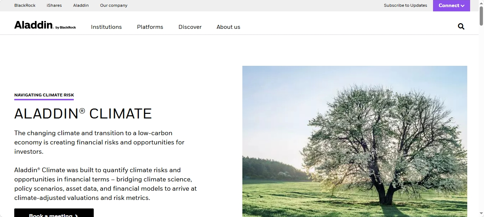Click the ALADDIN CLIMATE heading
This screenshot has width=484, height=217.
tap(83, 114)
